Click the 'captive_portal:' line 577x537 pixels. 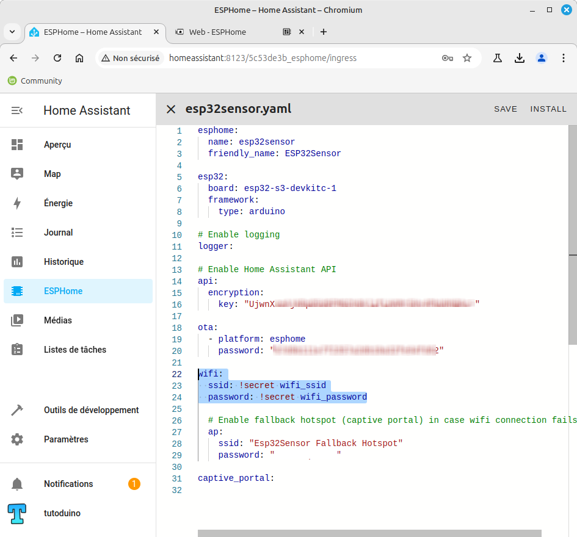[236, 478]
